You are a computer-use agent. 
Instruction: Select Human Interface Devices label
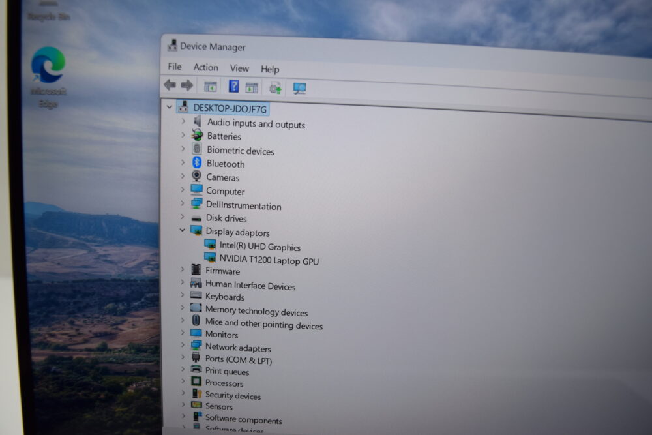pyautogui.click(x=250, y=285)
